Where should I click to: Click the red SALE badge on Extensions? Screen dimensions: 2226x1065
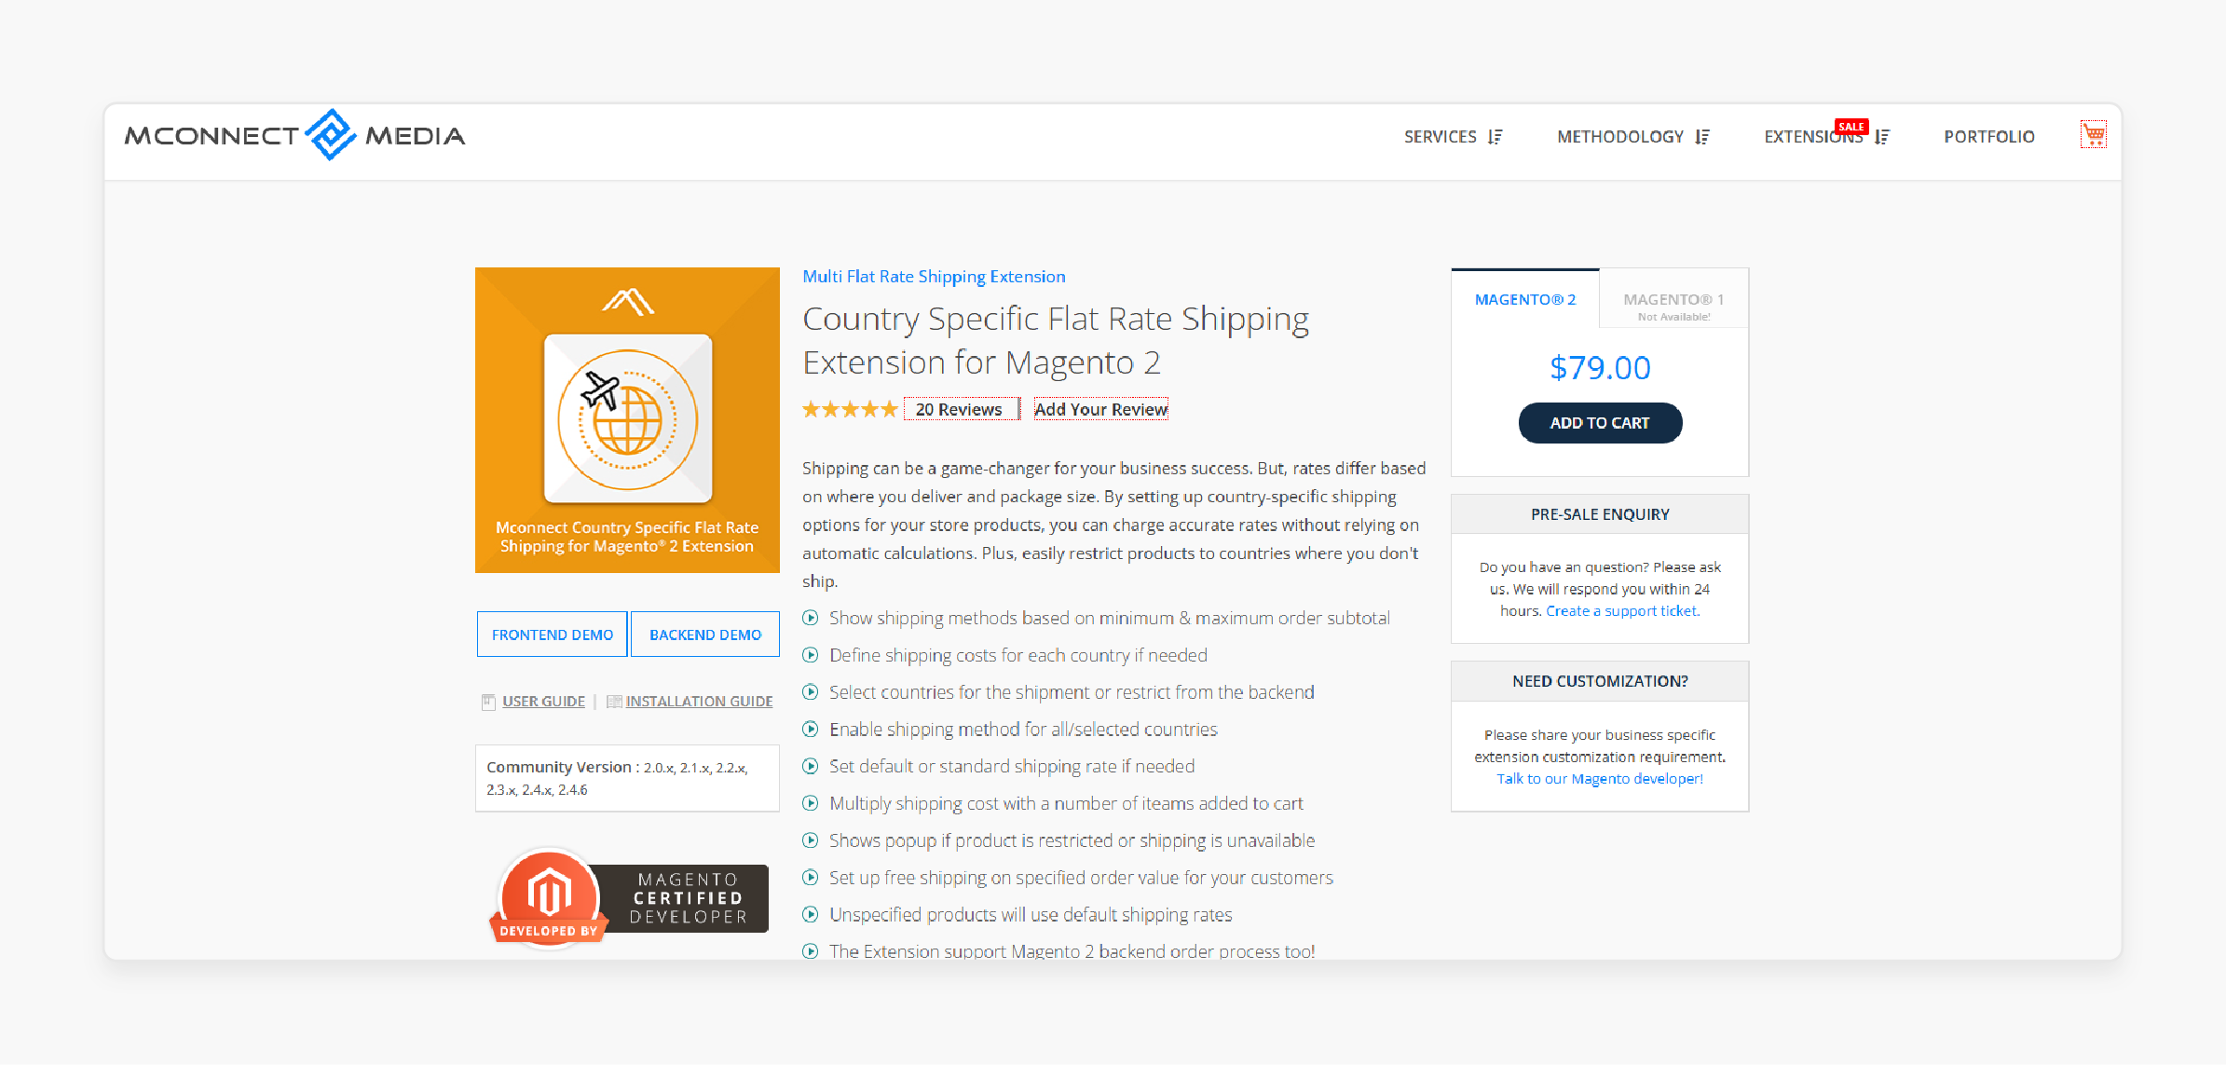(1851, 127)
